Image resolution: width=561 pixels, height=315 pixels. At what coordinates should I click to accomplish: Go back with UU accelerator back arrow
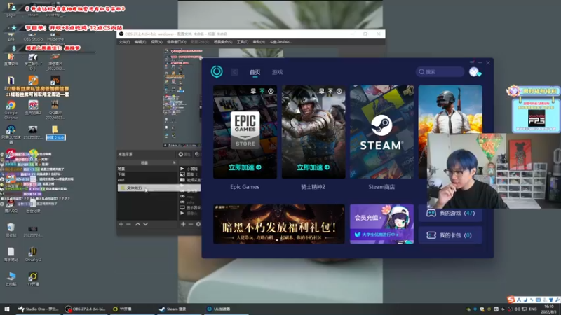[234, 72]
